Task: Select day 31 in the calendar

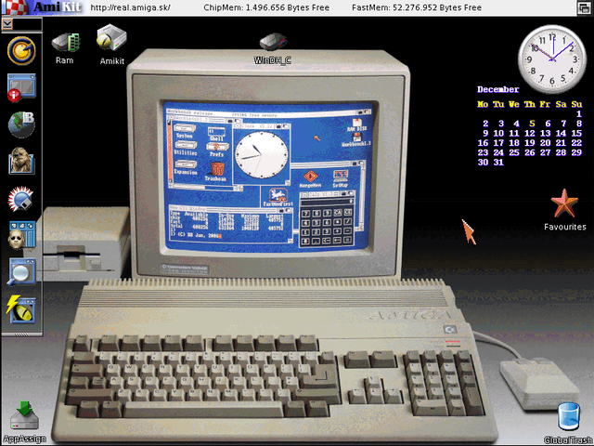Action: pos(498,163)
